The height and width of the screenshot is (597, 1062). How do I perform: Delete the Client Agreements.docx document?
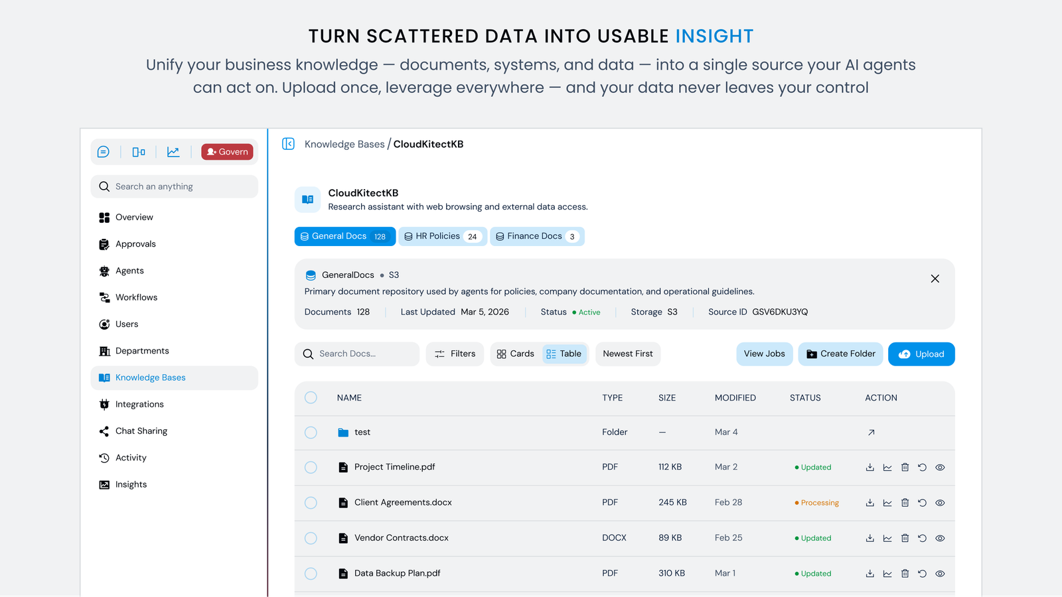[x=905, y=503]
